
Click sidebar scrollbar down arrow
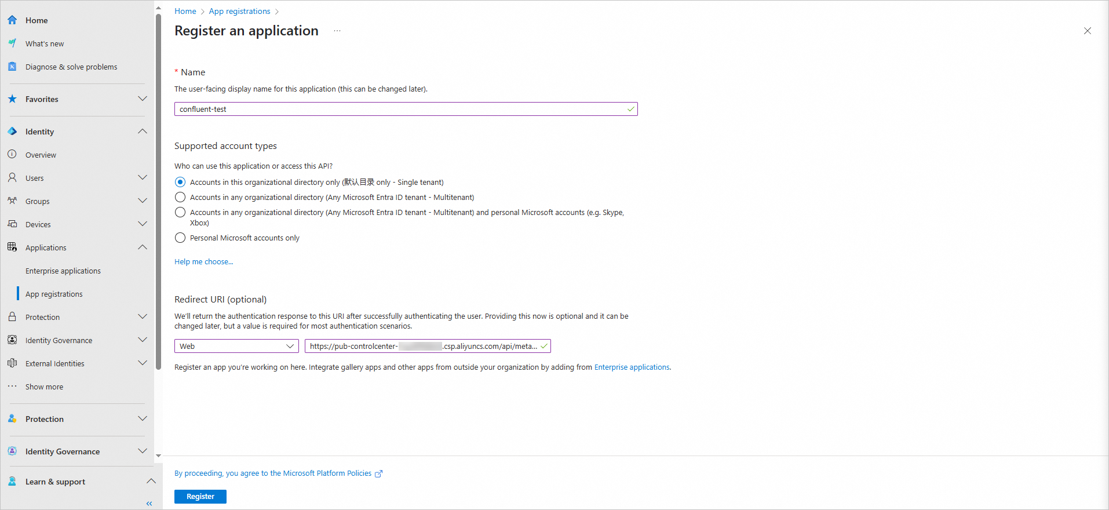158,456
